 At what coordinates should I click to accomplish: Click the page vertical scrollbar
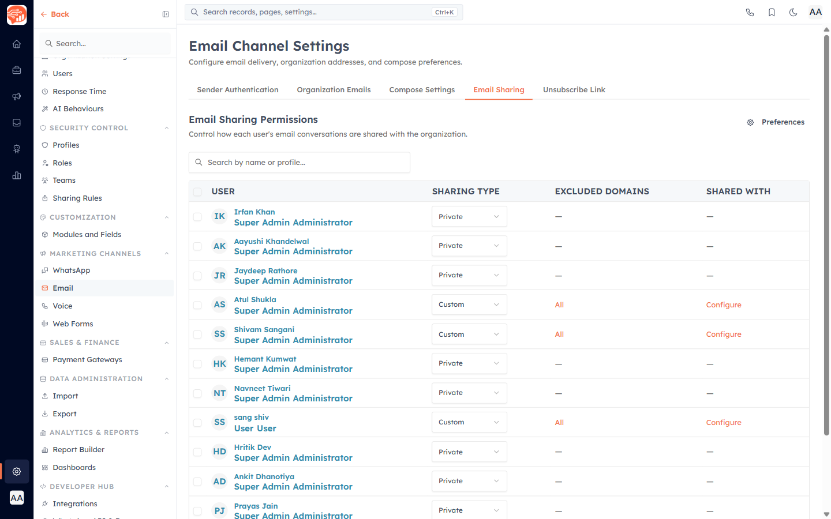[x=826, y=235]
